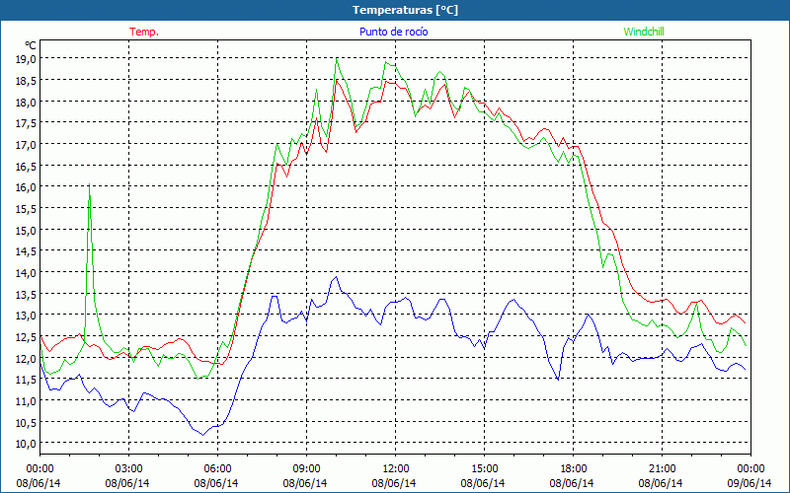Click the 06:00 time axis label

pos(217,469)
